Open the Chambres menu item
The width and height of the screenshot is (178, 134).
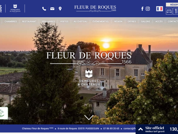click(11, 21)
